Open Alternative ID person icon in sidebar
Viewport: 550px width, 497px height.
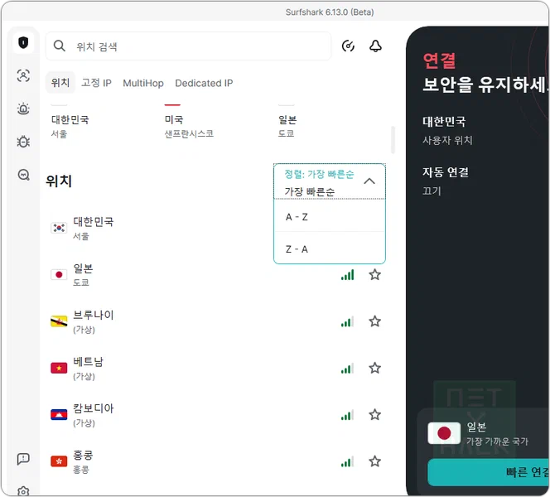[x=23, y=75]
